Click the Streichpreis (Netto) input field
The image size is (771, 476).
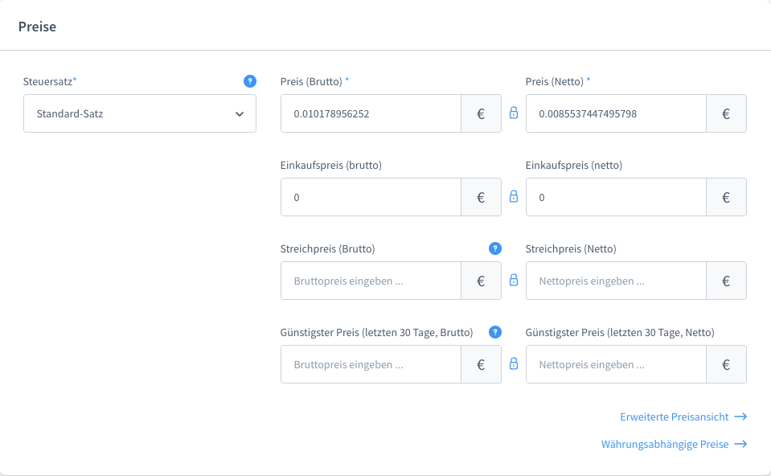(x=615, y=281)
